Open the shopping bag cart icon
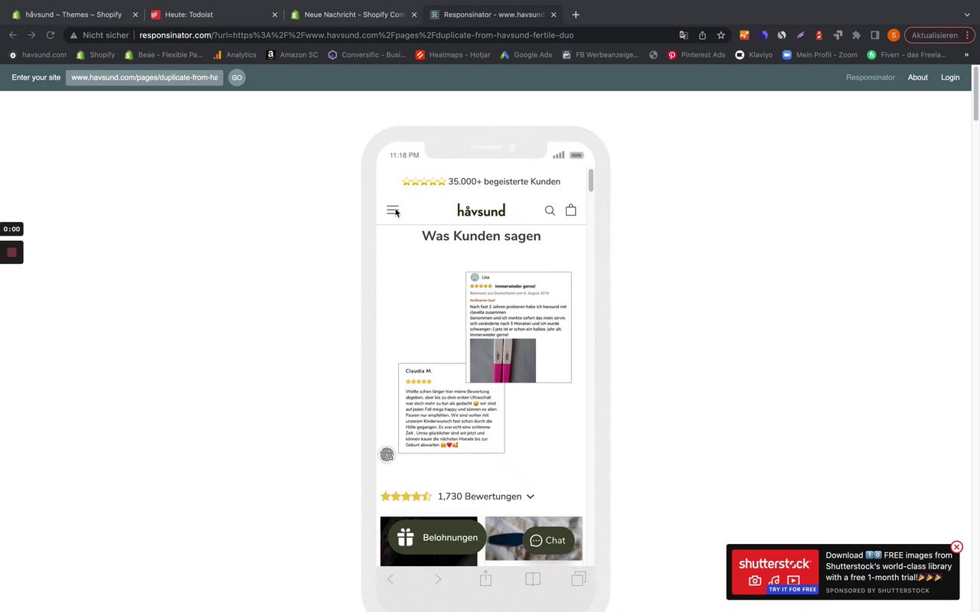The height and width of the screenshot is (612, 980). pyautogui.click(x=570, y=210)
